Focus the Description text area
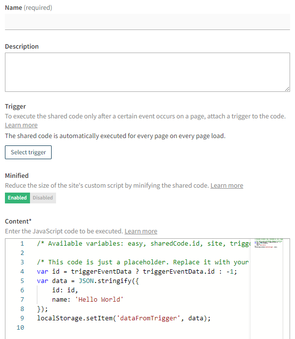This screenshot has height=339, width=295. tap(147, 72)
